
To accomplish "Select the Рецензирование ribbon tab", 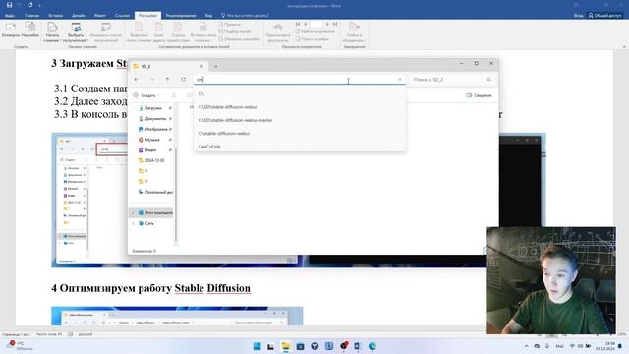I will pyautogui.click(x=181, y=16).
